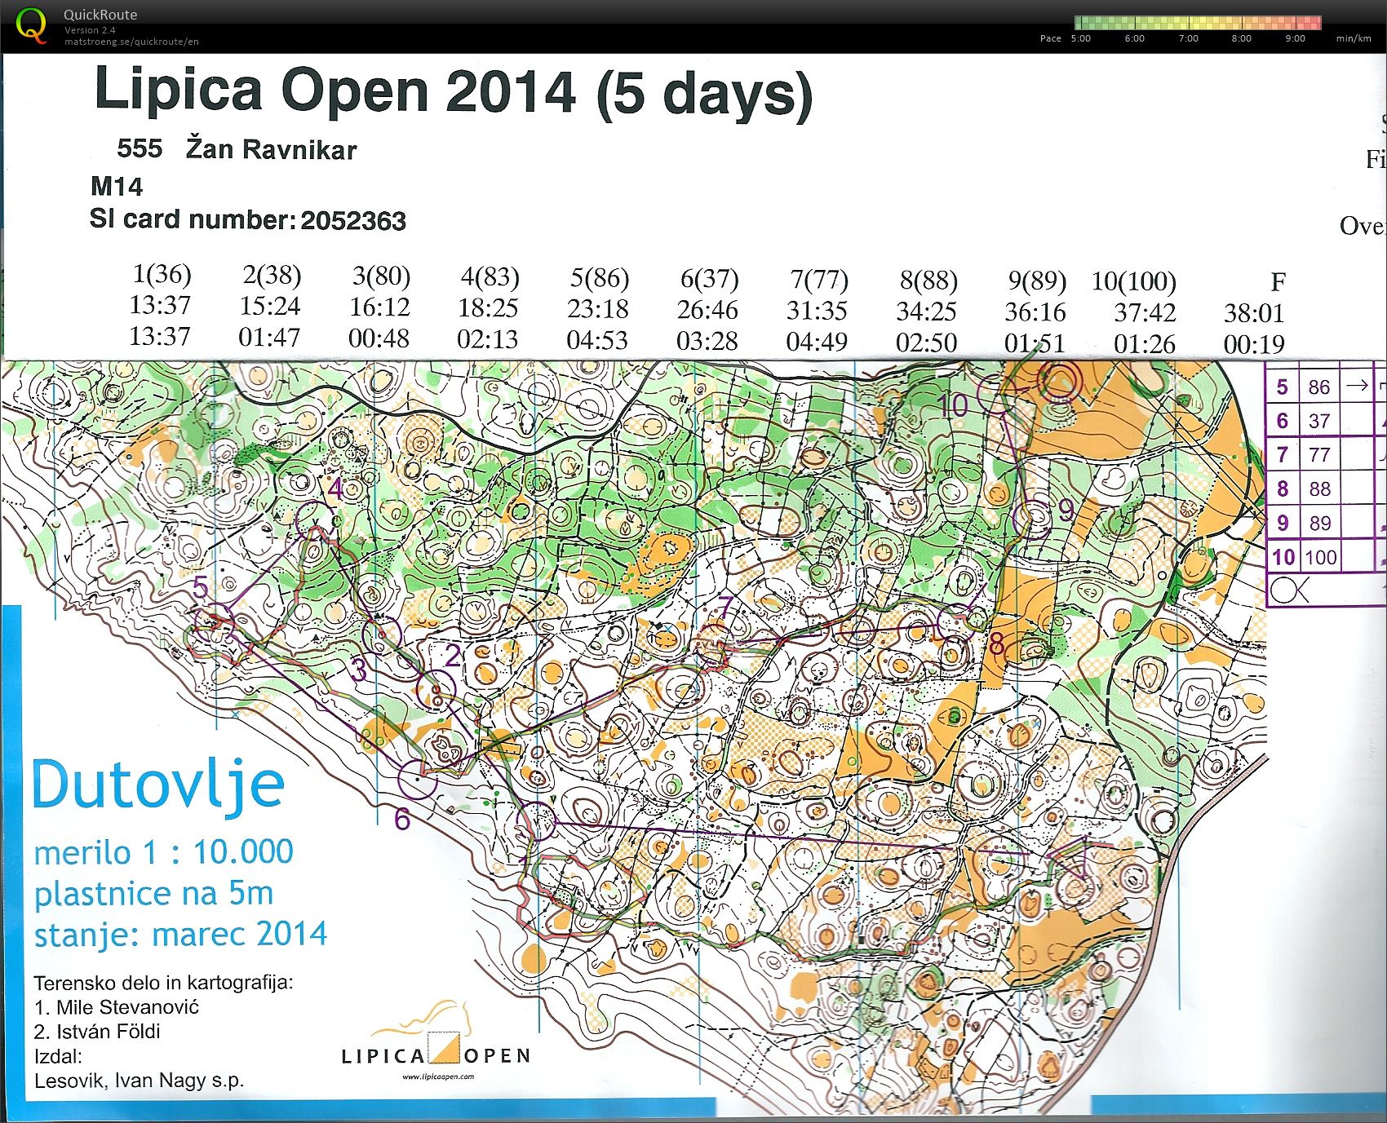Click control description row 8 code 88
Screen dimensions: 1387x1123
click(1319, 489)
